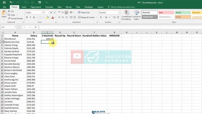Align cell text right
This screenshot has height=114, width=202.
66,17
